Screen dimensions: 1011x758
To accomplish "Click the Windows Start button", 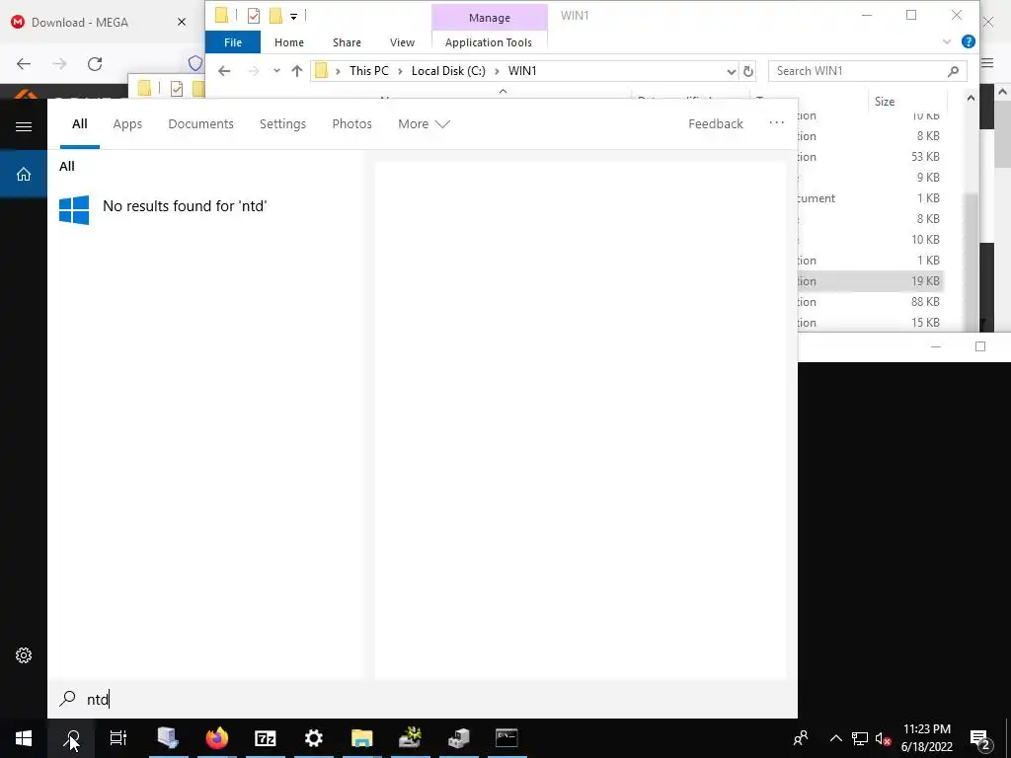I will coord(24,738).
